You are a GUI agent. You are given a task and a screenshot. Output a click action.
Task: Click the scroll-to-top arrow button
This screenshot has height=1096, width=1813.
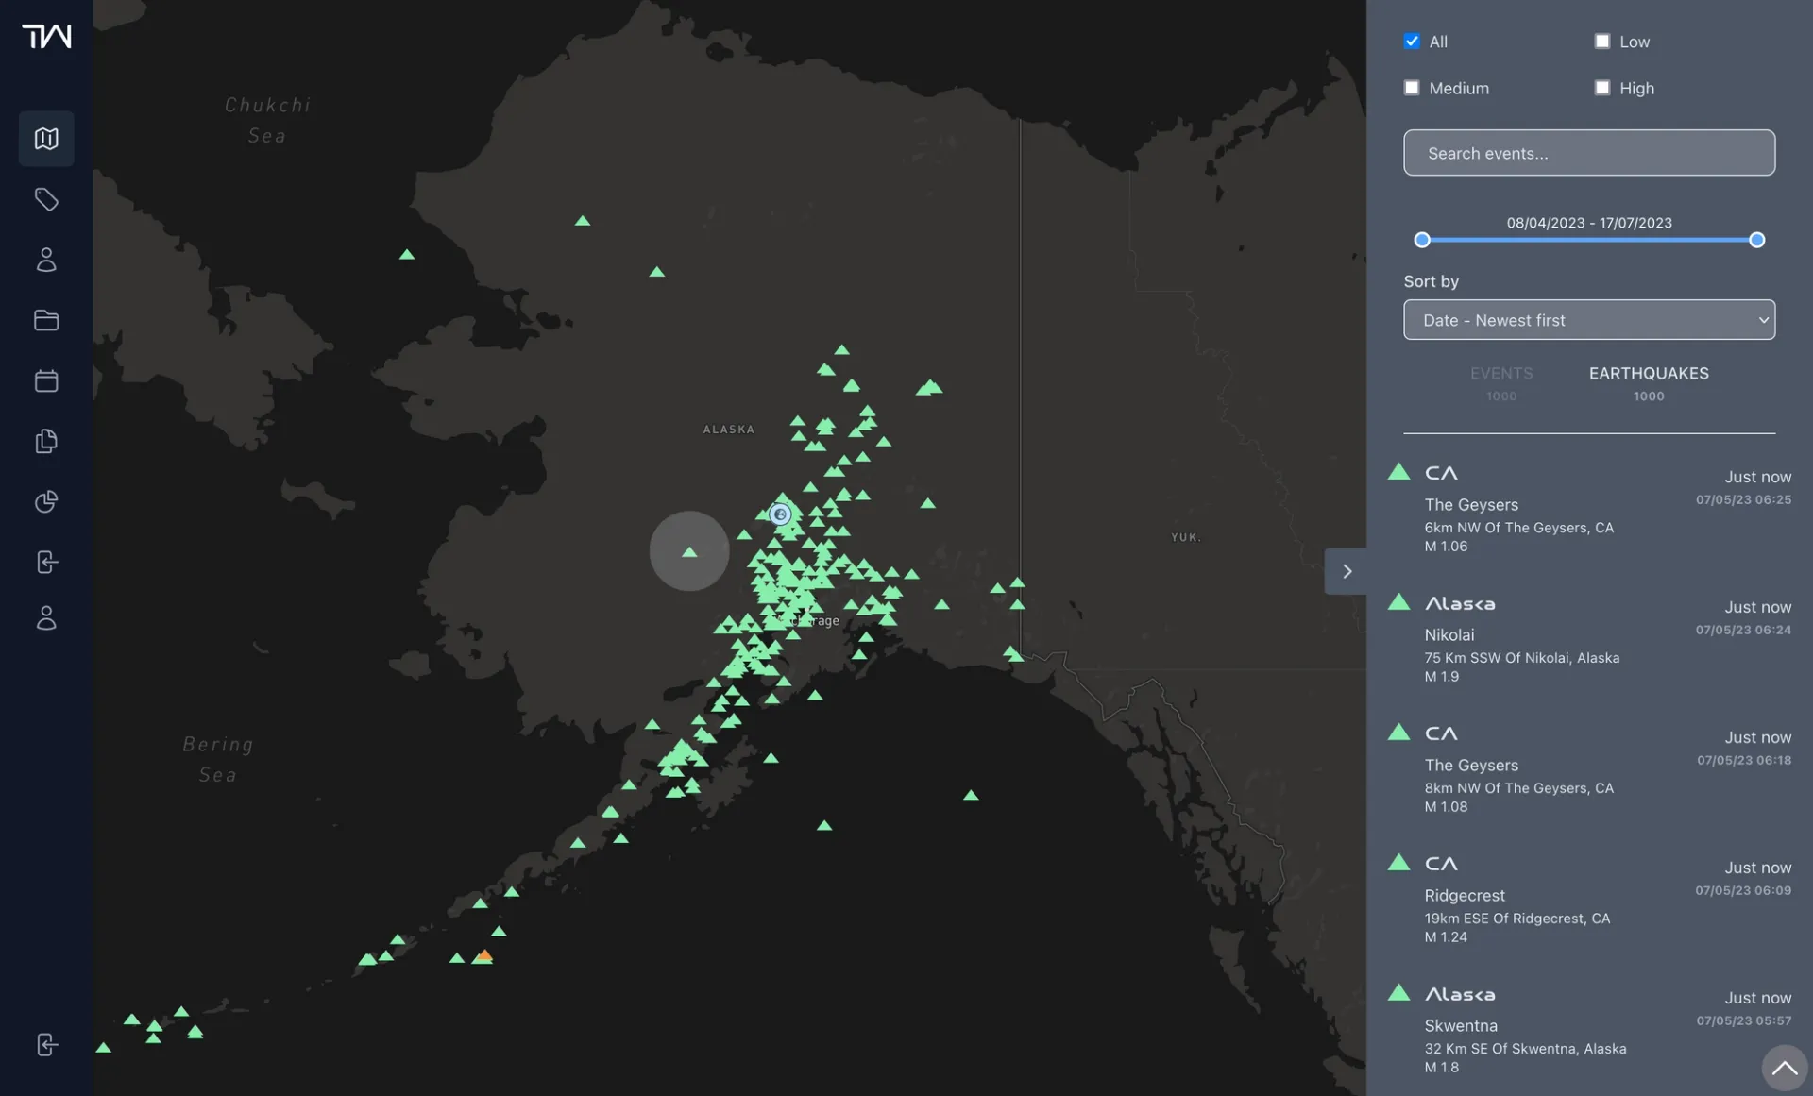tap(1784, 1068)
